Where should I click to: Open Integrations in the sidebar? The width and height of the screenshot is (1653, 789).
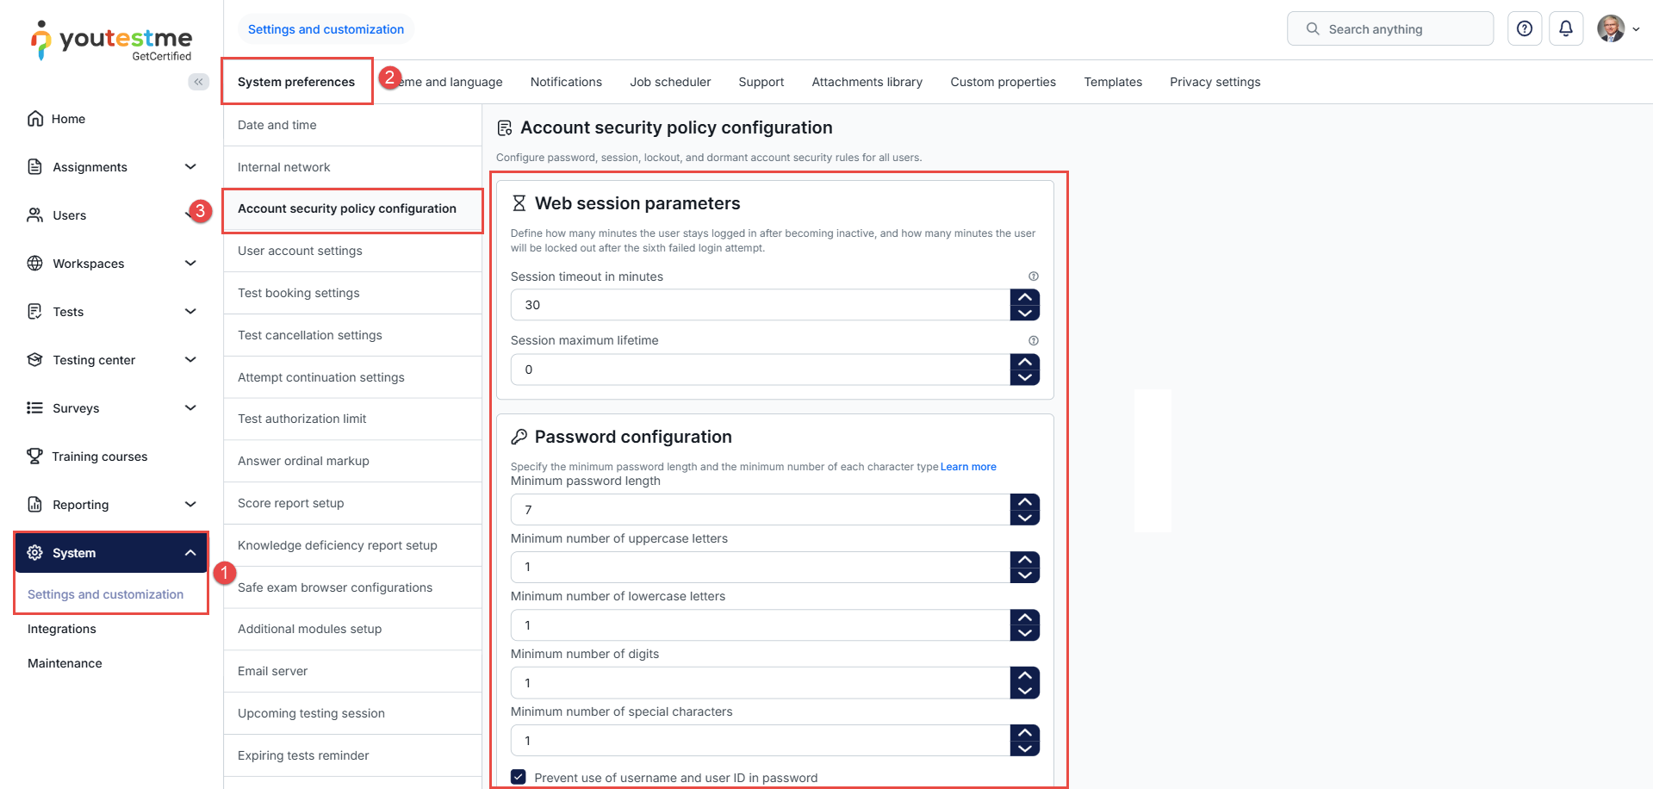62,629
